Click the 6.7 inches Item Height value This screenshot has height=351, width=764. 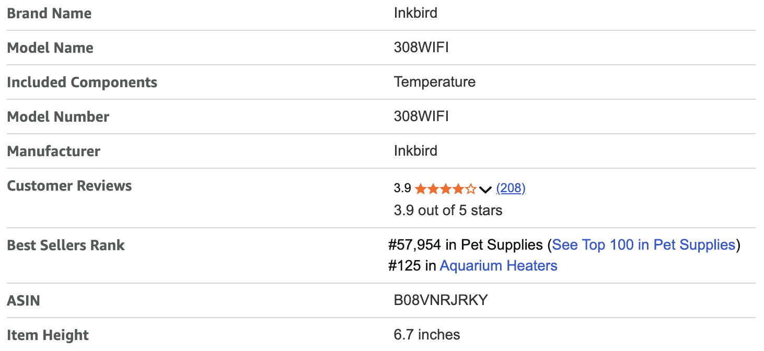click(x=427, y=334)
